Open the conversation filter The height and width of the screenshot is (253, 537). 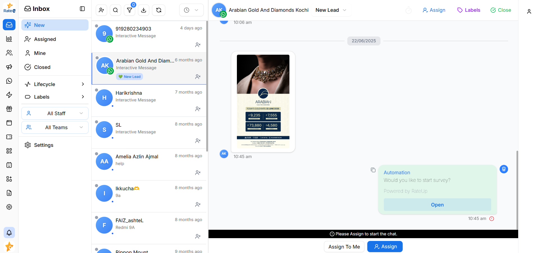click(129, 10)
